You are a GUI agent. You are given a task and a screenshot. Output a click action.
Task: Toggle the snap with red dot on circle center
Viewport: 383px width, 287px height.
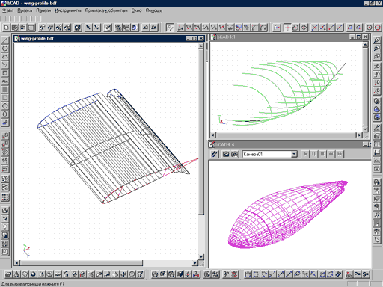370,28
